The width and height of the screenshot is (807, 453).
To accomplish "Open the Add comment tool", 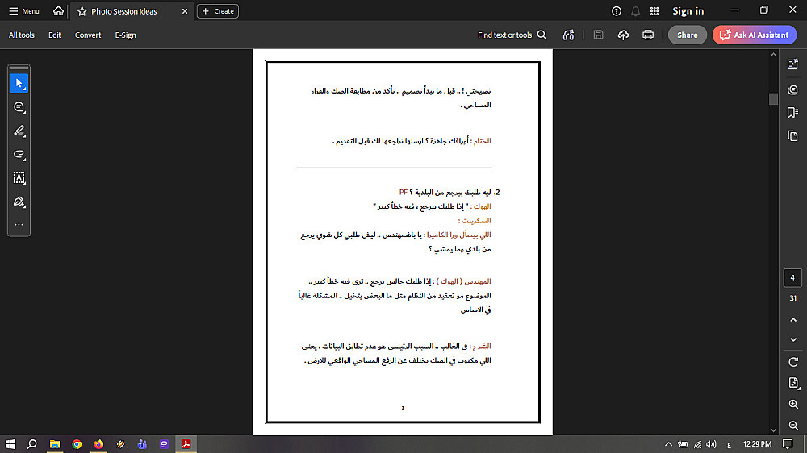I will (19, 107).
